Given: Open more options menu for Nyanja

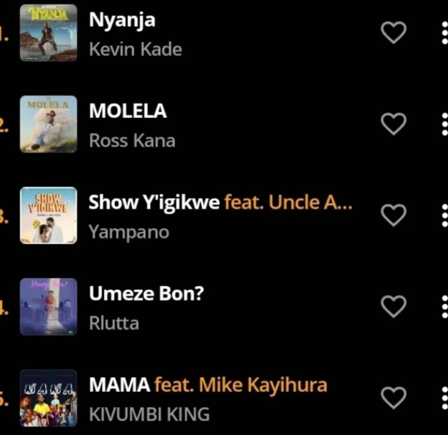Looking at the screenshot, I should (444, 32).
